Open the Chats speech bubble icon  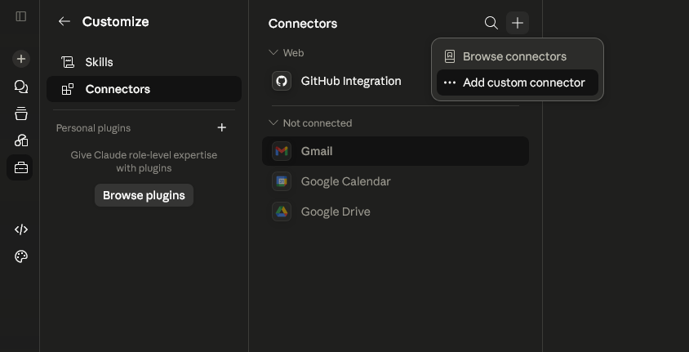[x=20, y=87]
